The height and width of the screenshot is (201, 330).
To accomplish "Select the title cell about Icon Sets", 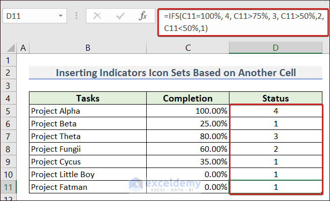I will coord(176,73).
